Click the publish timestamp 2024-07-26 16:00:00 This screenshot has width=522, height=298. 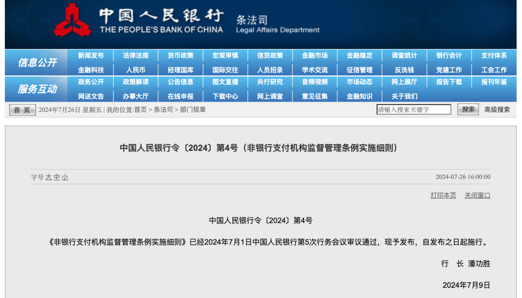click(x=463, y=177)
